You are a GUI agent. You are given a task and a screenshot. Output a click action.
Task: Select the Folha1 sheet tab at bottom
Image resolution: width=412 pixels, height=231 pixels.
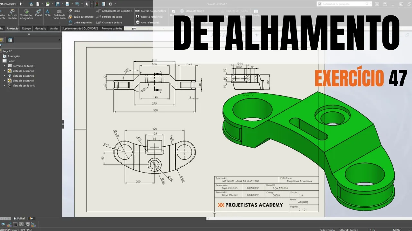(19, 218)
